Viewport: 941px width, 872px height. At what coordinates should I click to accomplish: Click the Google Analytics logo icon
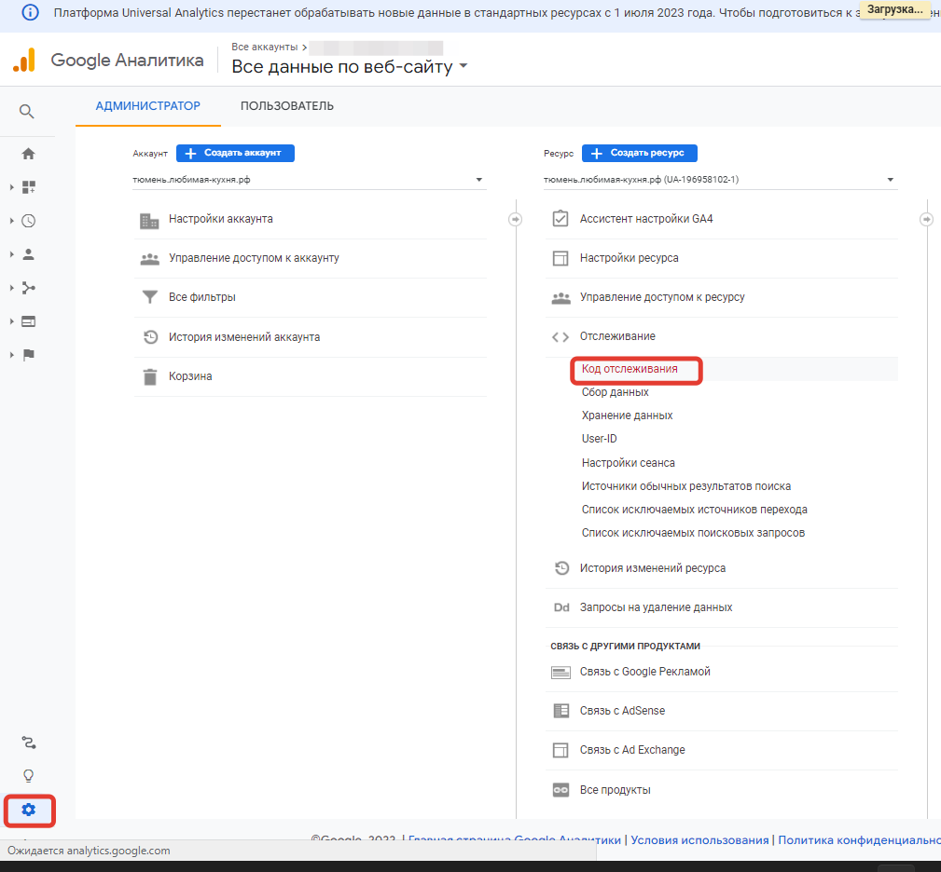(24, 60)
